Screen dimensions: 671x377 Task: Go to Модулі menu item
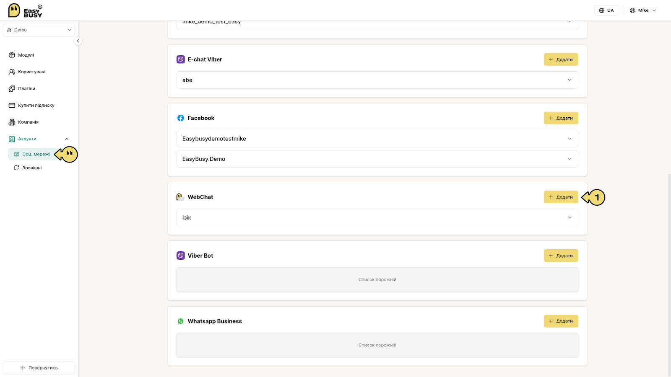pyautogui.click(x=26, y=55)
